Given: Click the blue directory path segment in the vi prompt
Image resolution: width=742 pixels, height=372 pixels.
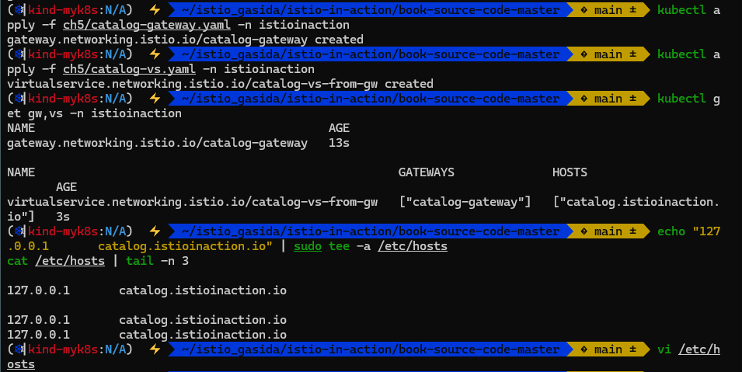Looking at the screenshot, I should (370, 349).
